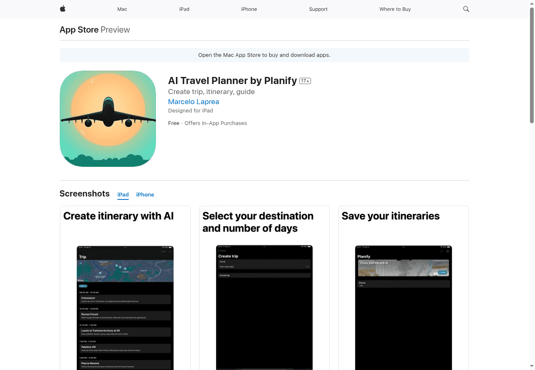Screen dimensions: 535x370
Task: Open search from the top navigation
Action: (466, 9)
